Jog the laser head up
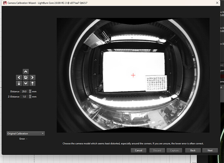This screenshot has width=224, height=163. (x=26, y=71)
